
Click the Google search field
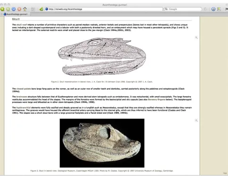click(183, 9)
